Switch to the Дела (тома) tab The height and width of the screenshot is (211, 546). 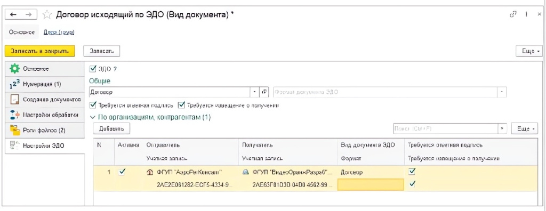tap(58, 33)
